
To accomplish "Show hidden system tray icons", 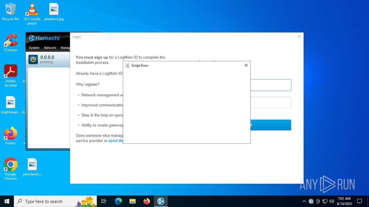I will pos(304,201).
